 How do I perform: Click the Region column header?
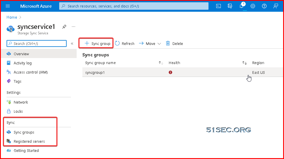coord(258,63)
